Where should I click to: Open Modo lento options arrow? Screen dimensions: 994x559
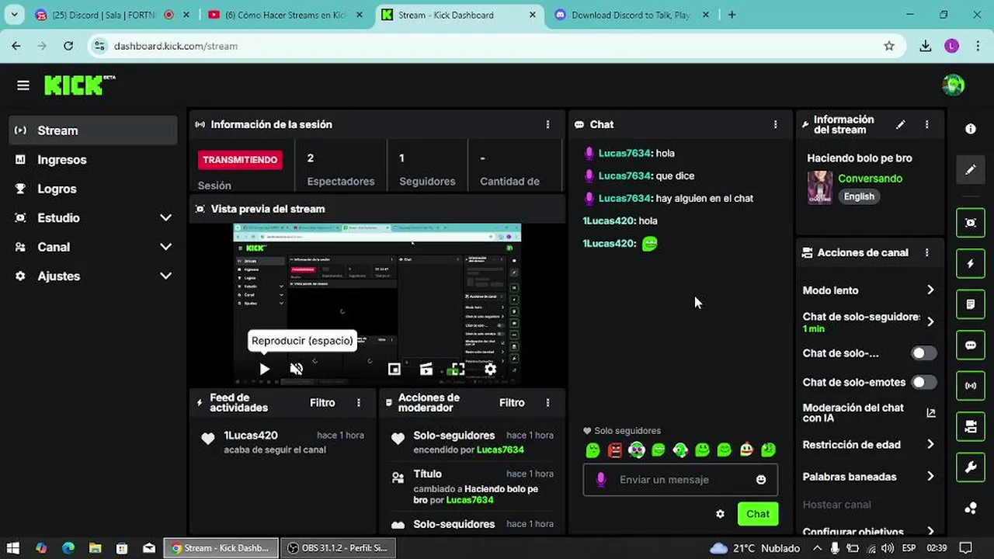tap(930, 290)
